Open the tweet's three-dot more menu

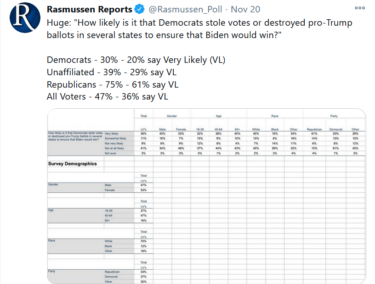(360, 8)
